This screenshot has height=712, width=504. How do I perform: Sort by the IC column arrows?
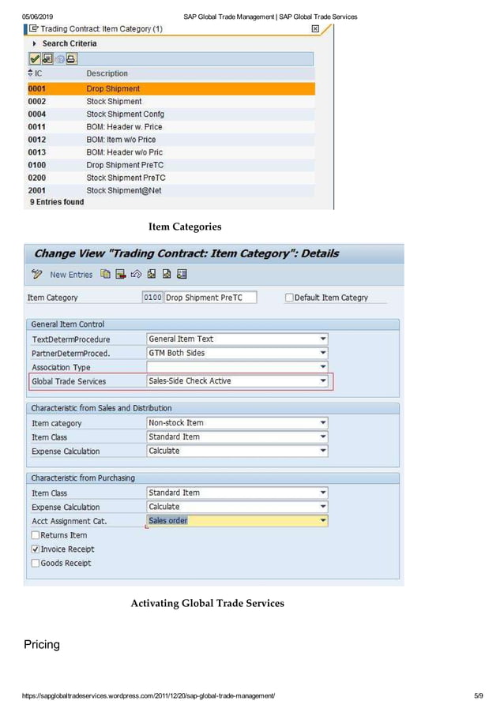[x=31, y=73]
